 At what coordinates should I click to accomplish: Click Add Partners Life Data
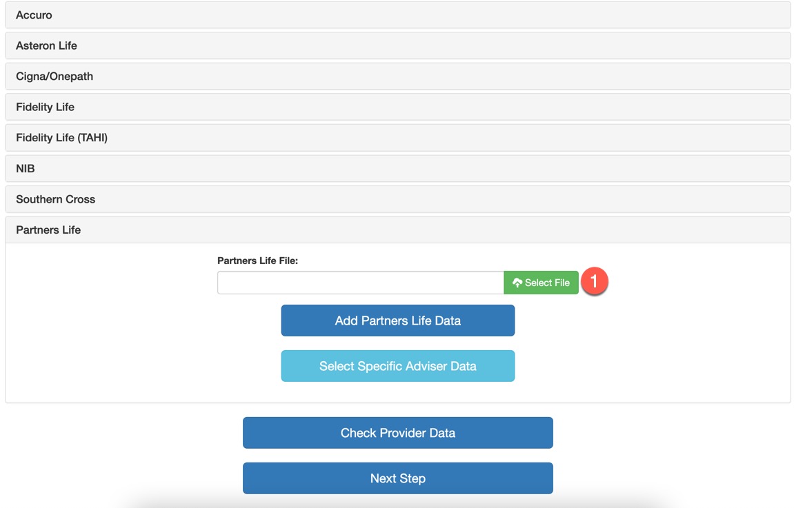(397, 321)
